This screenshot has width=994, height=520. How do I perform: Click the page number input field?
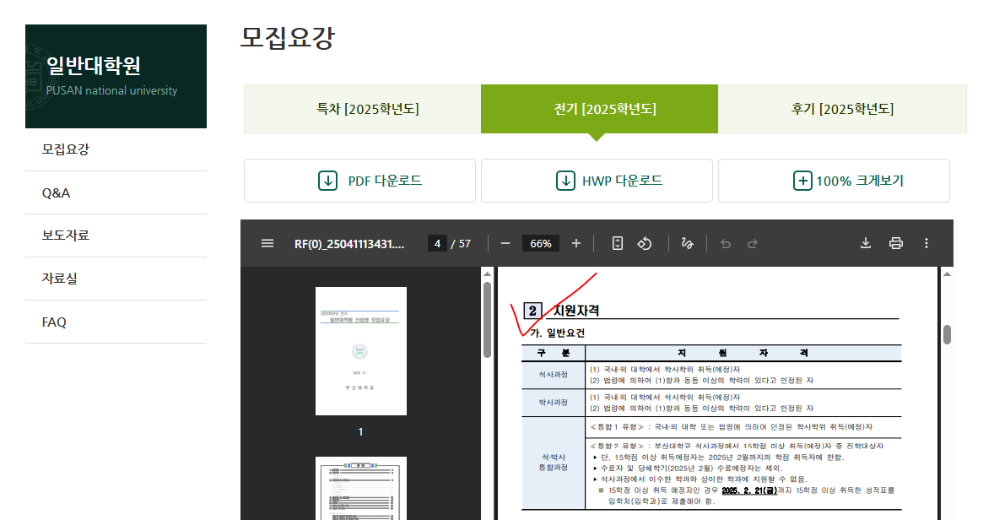point(437,243)
